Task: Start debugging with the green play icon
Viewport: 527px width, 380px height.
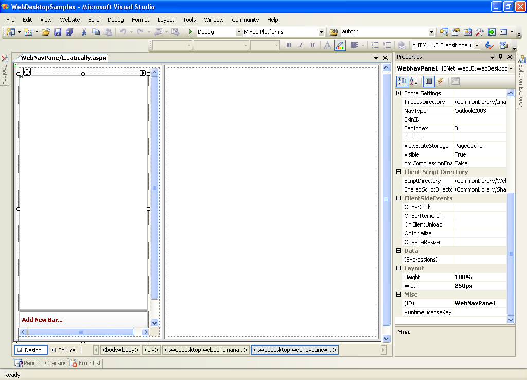Action: tap(190, 32)
